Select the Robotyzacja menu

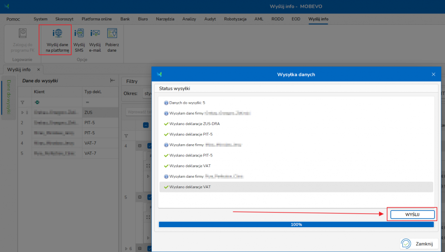tap(235, 19)
